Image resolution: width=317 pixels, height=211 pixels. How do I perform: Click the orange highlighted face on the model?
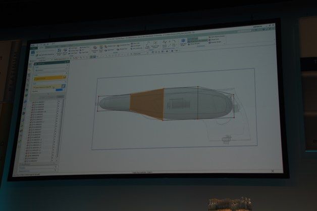(147, 104)
